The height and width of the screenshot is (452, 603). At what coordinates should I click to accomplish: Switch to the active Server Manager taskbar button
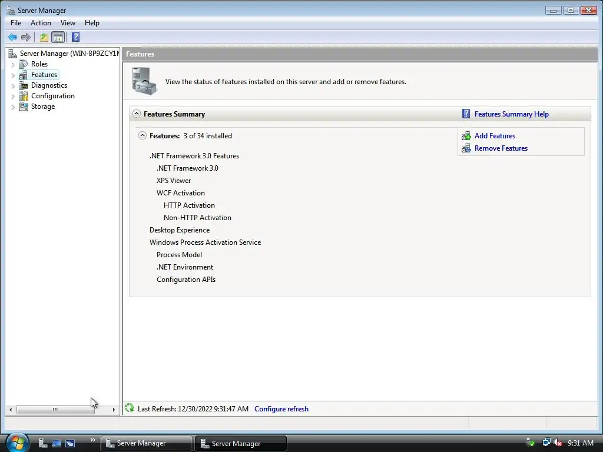241,443
